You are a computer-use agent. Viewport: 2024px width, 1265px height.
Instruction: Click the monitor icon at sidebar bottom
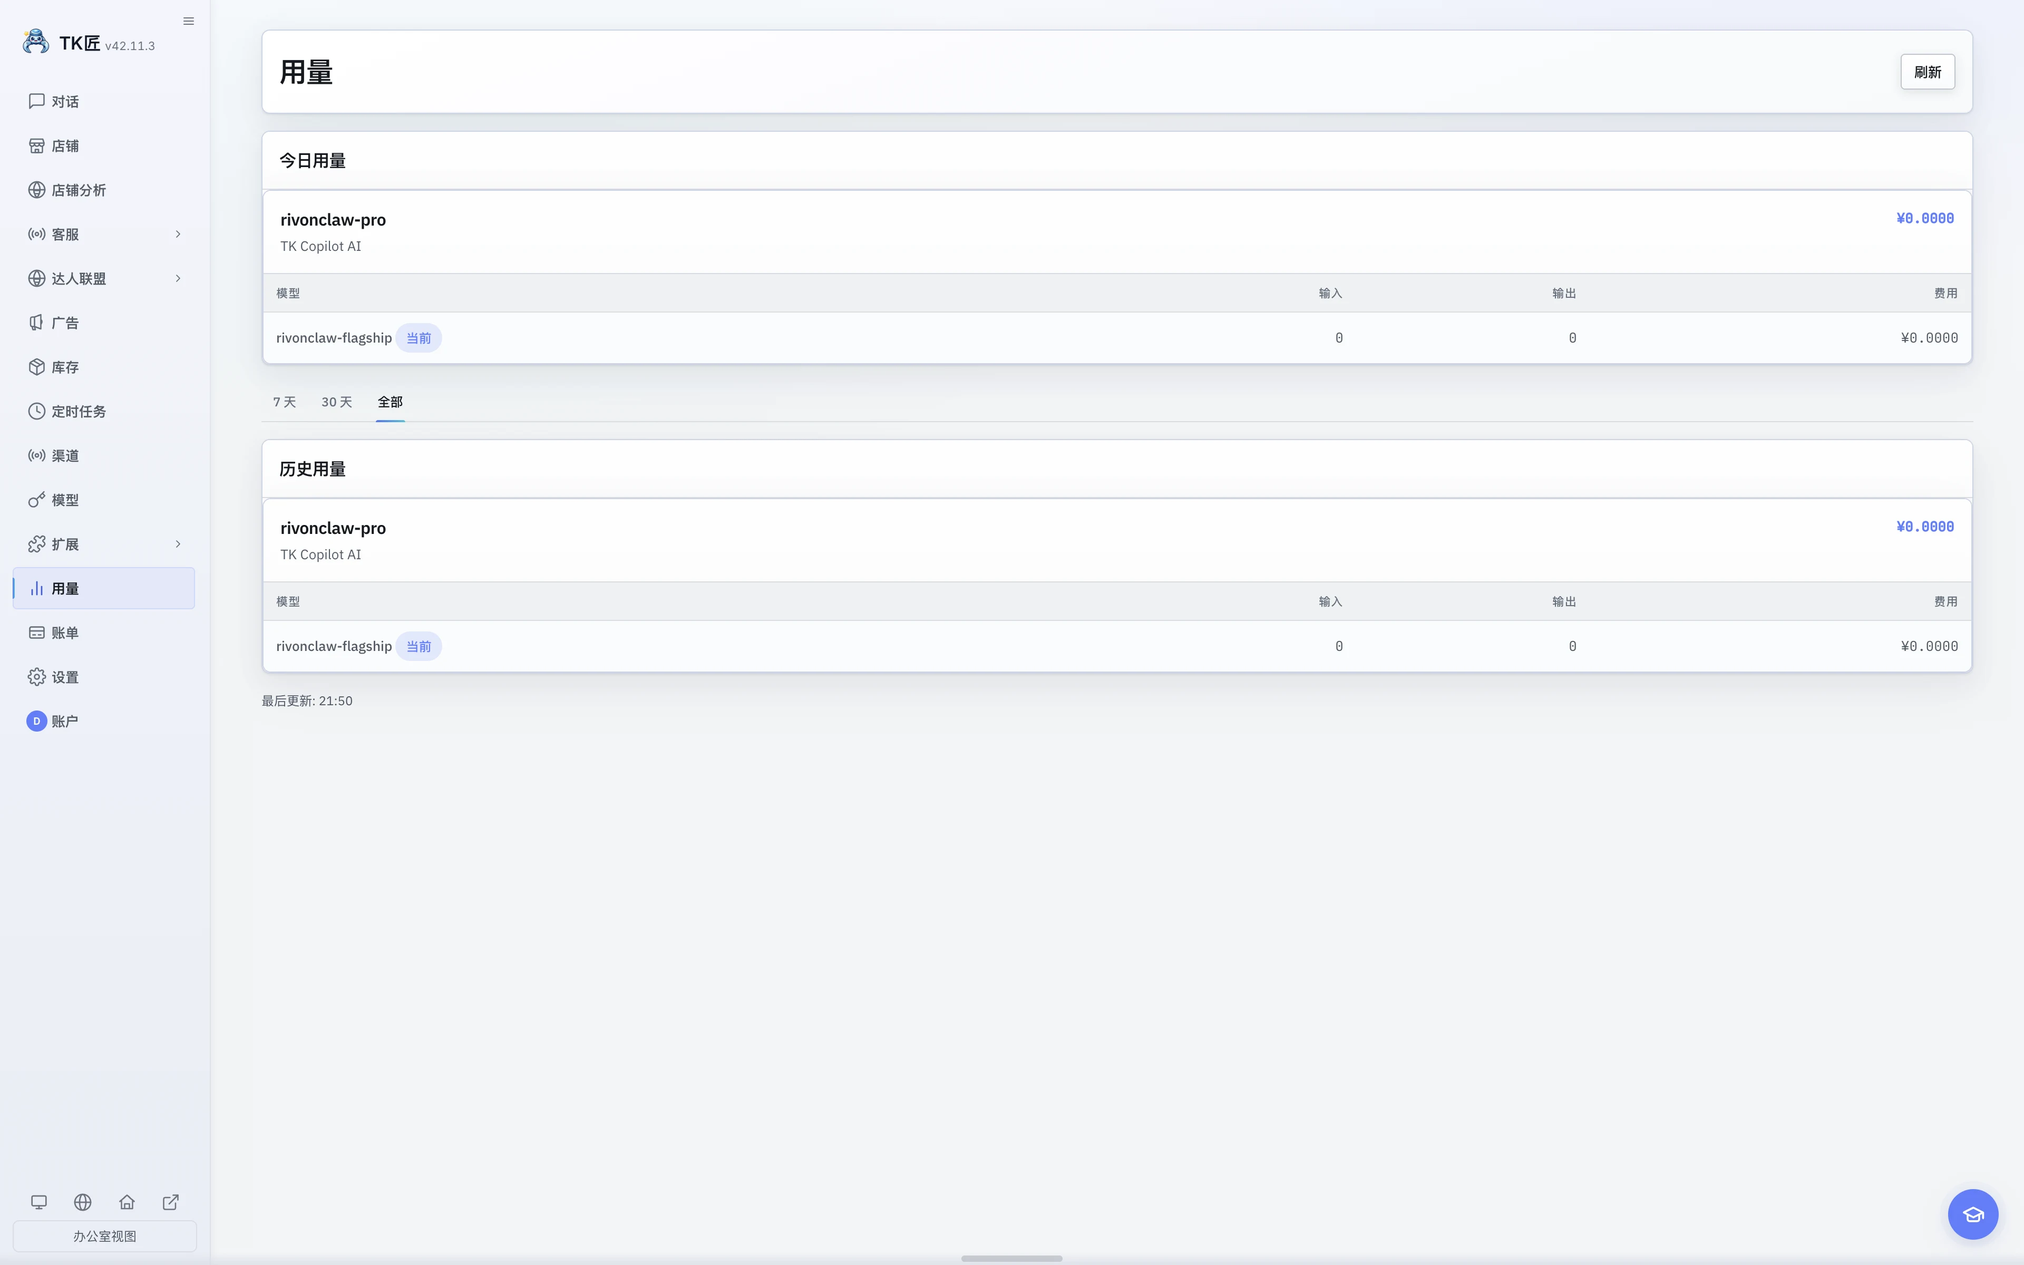(38, 1202)
